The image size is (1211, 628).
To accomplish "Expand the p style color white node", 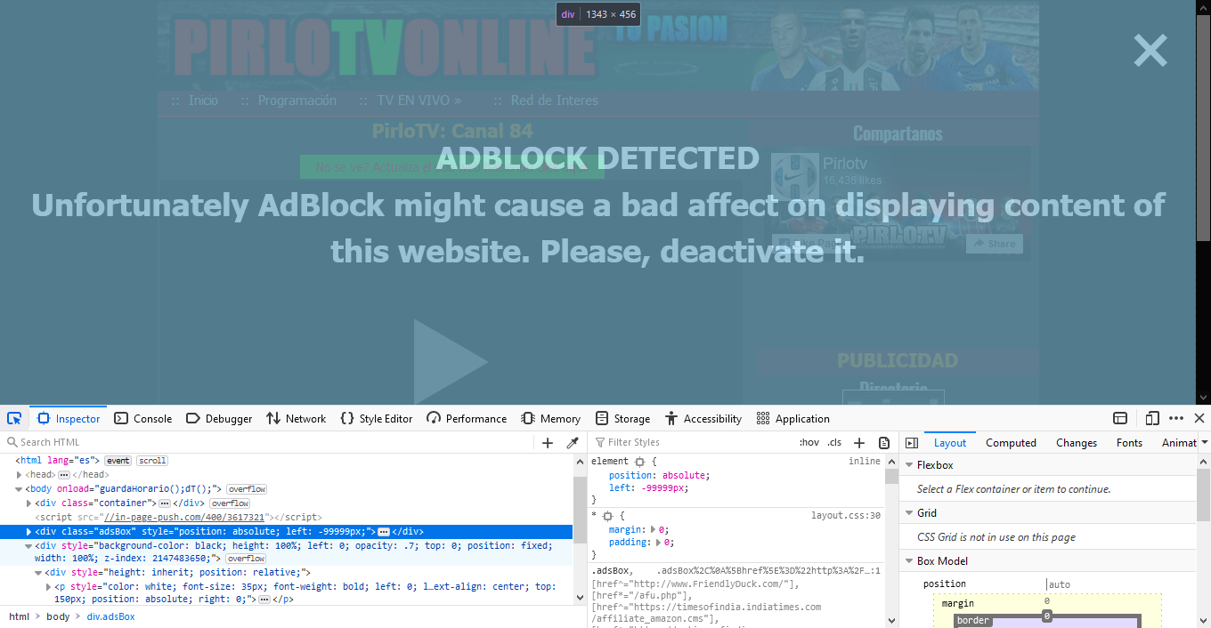I will coord(48,587).
